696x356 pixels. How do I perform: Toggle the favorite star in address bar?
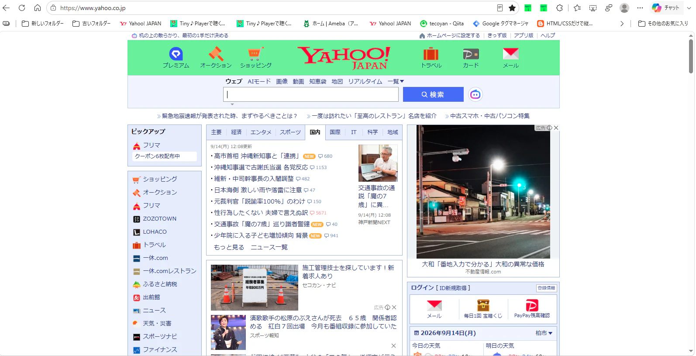[x=512, y=8]
